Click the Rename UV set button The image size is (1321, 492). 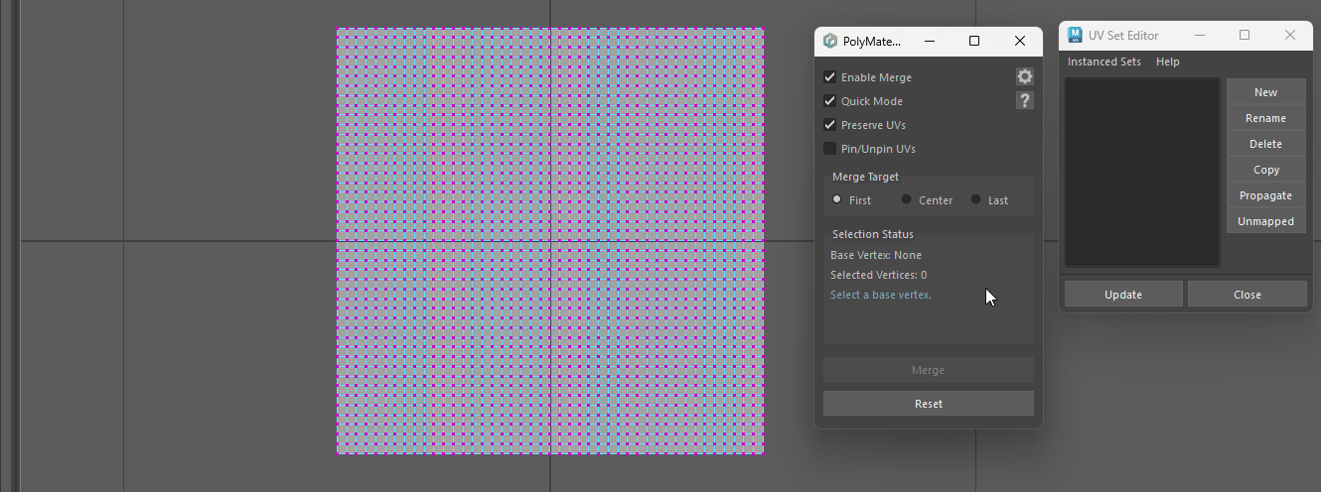tap(1265, 118)
